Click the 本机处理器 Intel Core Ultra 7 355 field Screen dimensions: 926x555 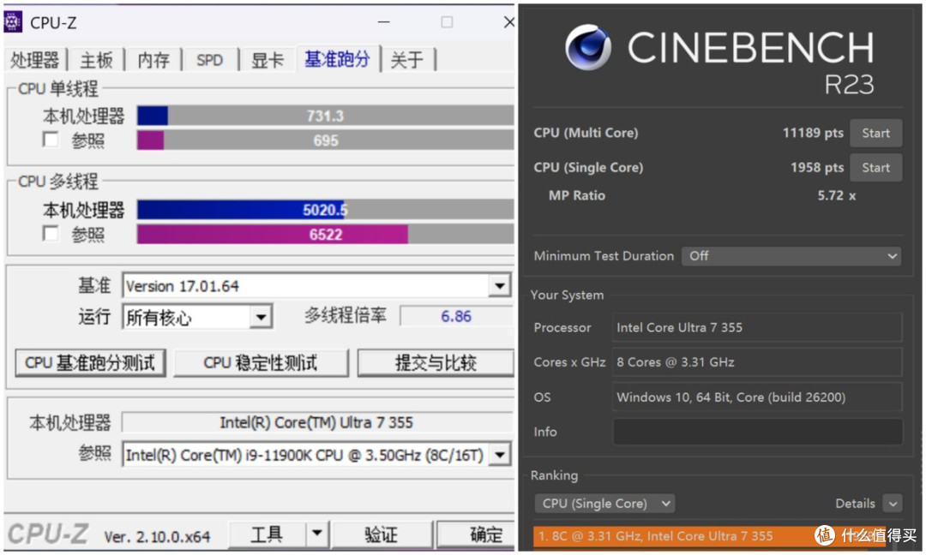tap(317, 422)
